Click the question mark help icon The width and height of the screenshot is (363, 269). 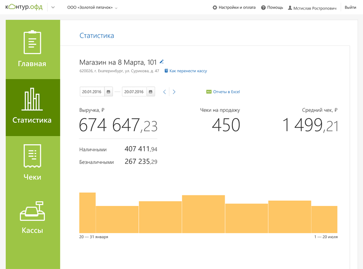[x=263, y=7]
